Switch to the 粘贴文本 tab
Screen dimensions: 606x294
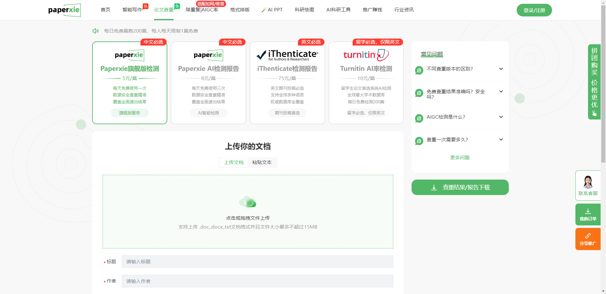click(262, 162)
